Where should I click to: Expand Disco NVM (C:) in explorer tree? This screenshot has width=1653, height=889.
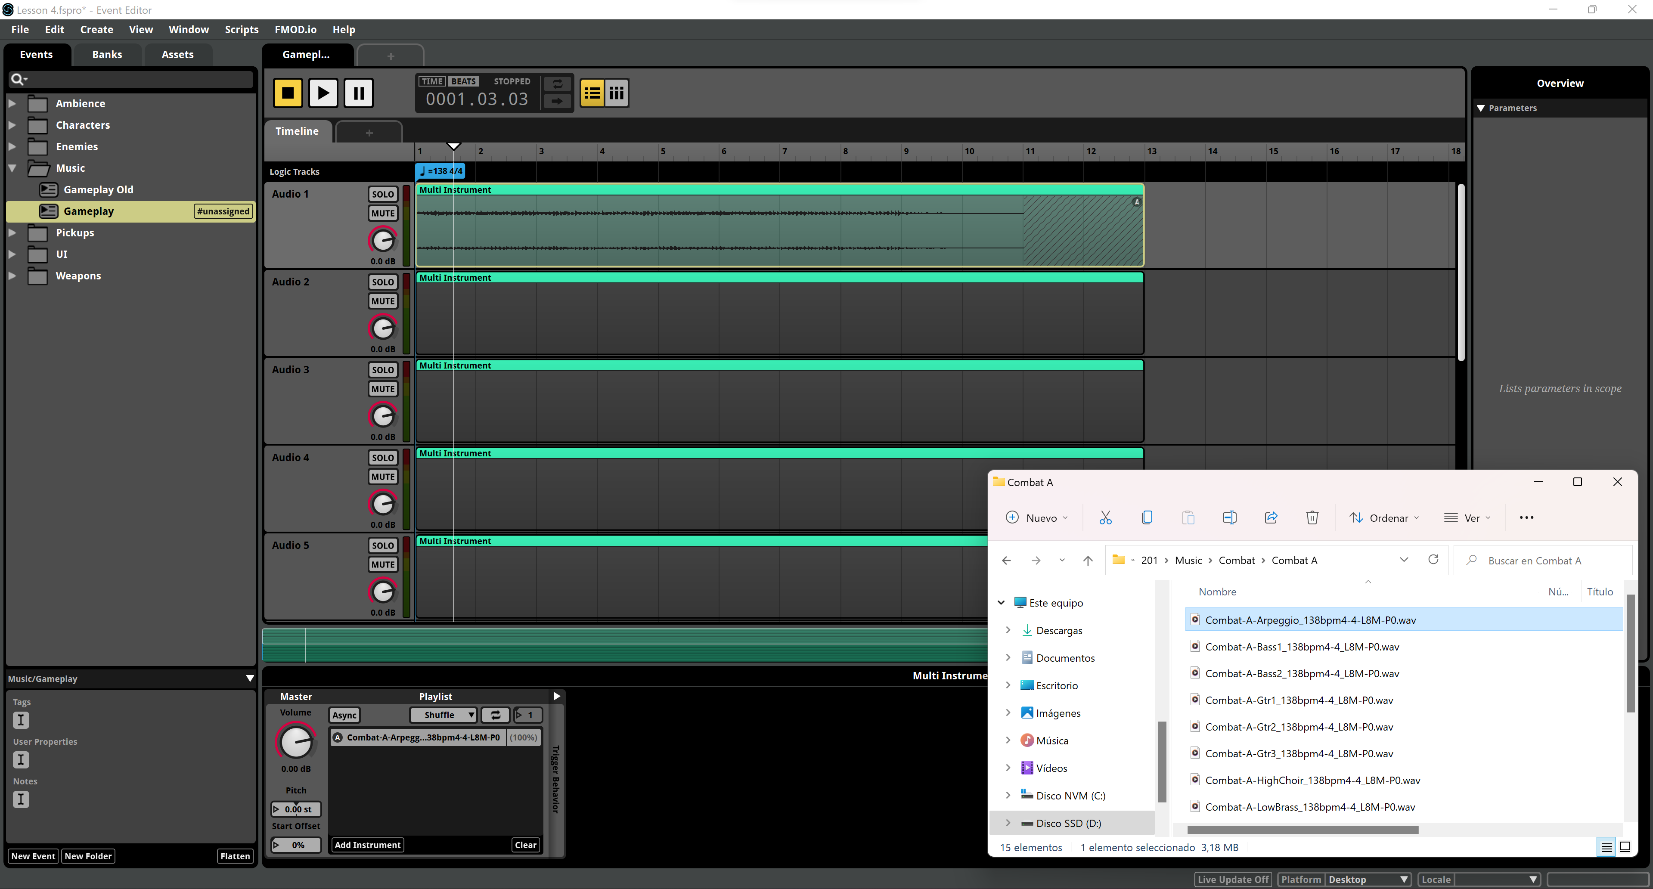coord(1008,795)
